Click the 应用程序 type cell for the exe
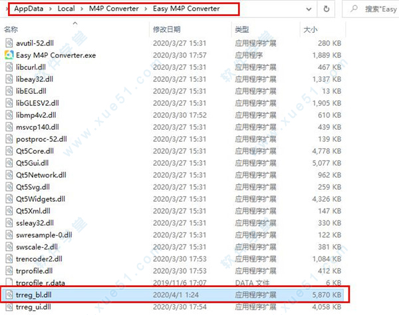 click(x=249, y=55)
